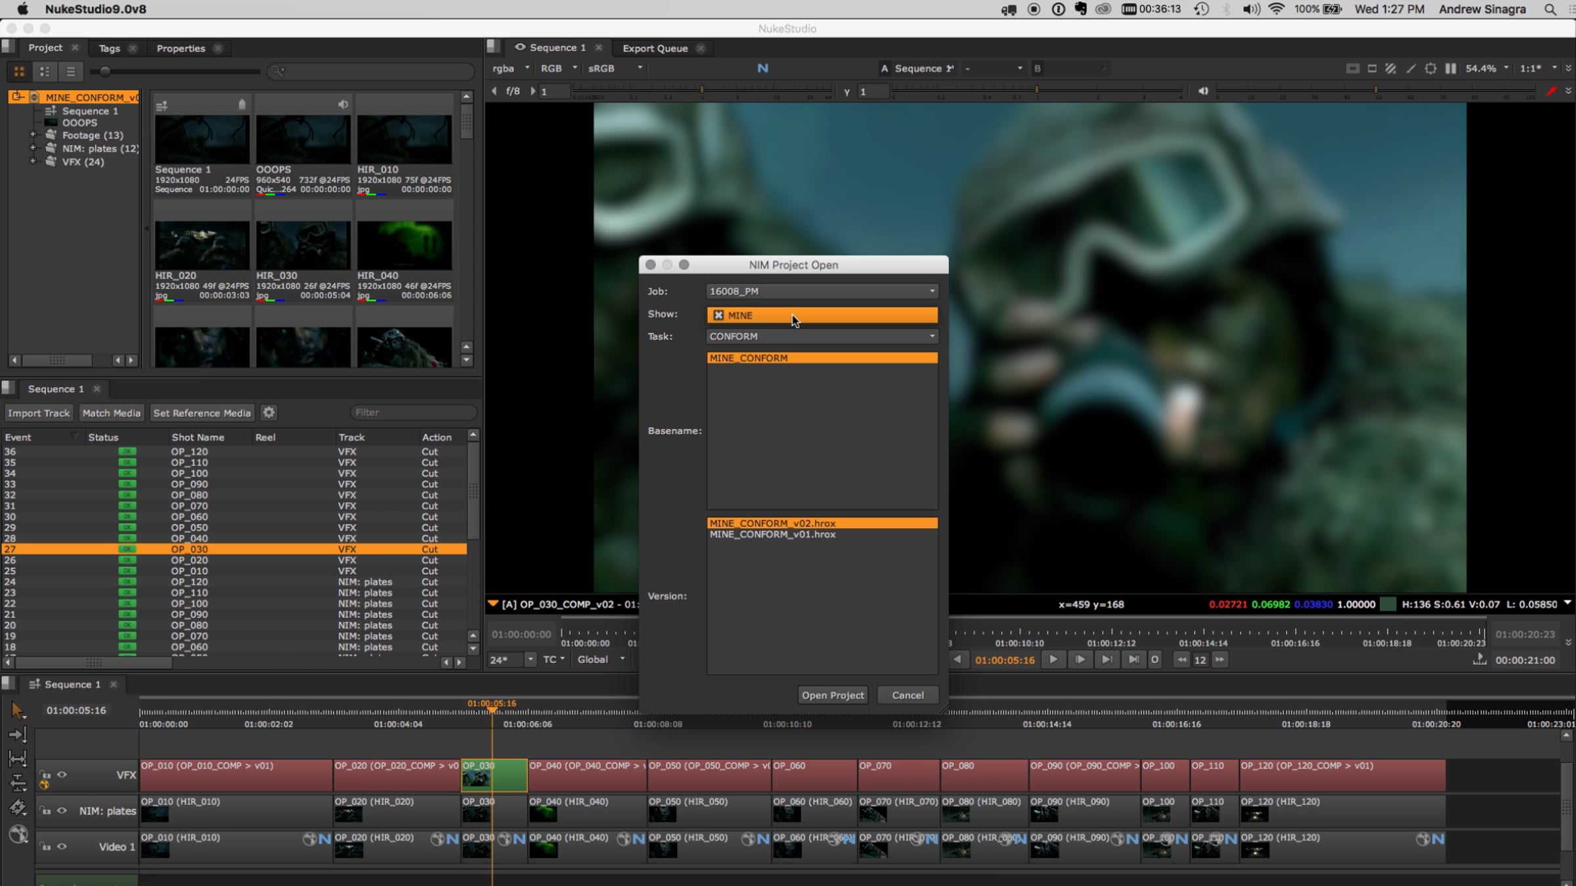
Task: Switch project bin to list view icon
Action: point(71,72)
